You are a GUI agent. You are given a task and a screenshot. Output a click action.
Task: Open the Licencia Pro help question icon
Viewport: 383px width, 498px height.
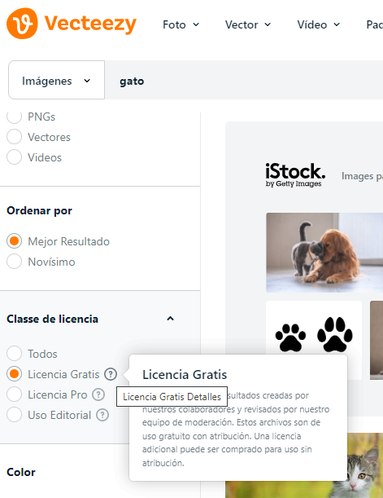98,394
